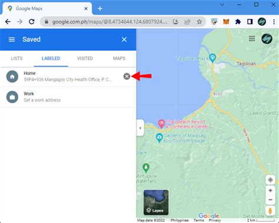The width and height of the screenshot is (279, 223).
Task: Open the Privacy link
Action: 215,220
